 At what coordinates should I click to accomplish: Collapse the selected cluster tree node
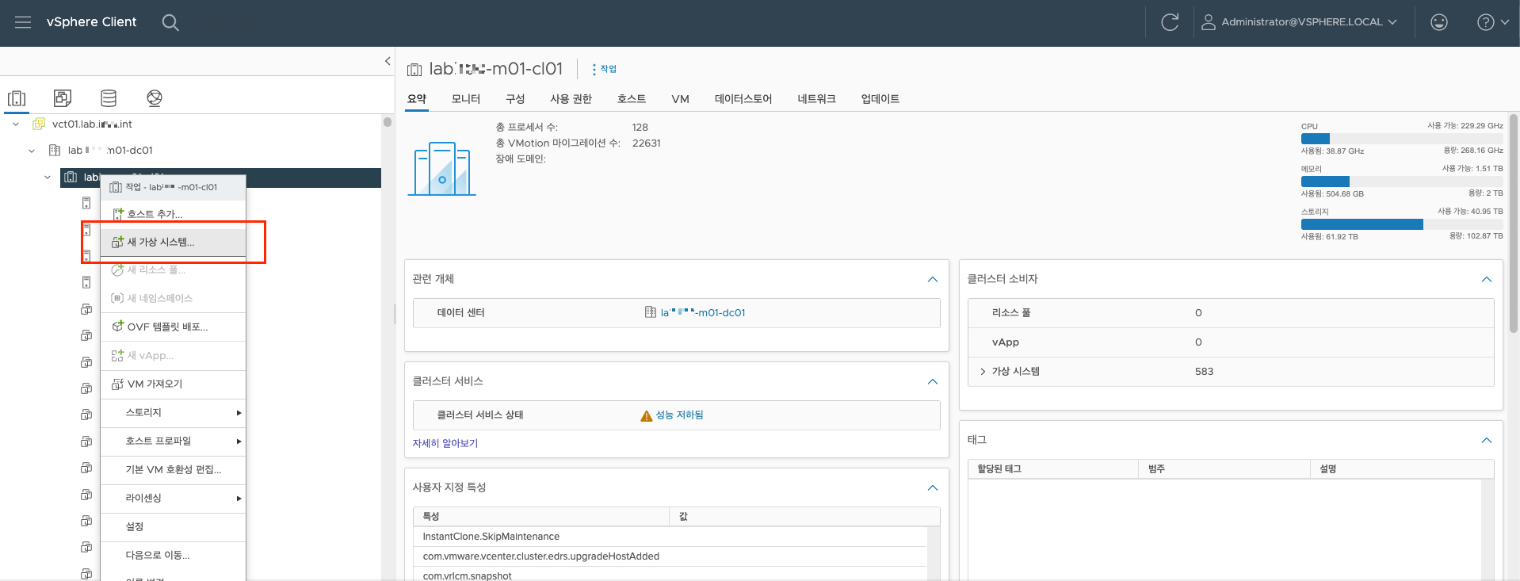[x=48, y=178]
